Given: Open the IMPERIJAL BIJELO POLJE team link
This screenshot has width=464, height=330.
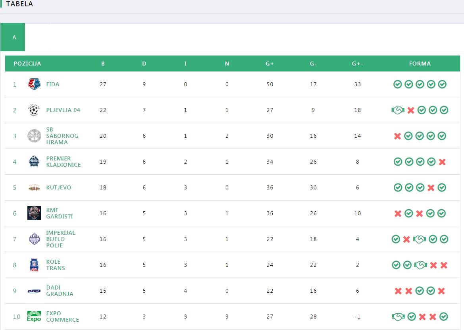Looking at the screenshot, I should pyautogui.click(x=61, y=239).
